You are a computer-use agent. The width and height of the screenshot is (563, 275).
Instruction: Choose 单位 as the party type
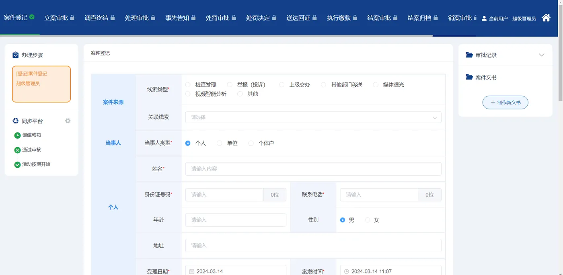(x=219, y=143)
